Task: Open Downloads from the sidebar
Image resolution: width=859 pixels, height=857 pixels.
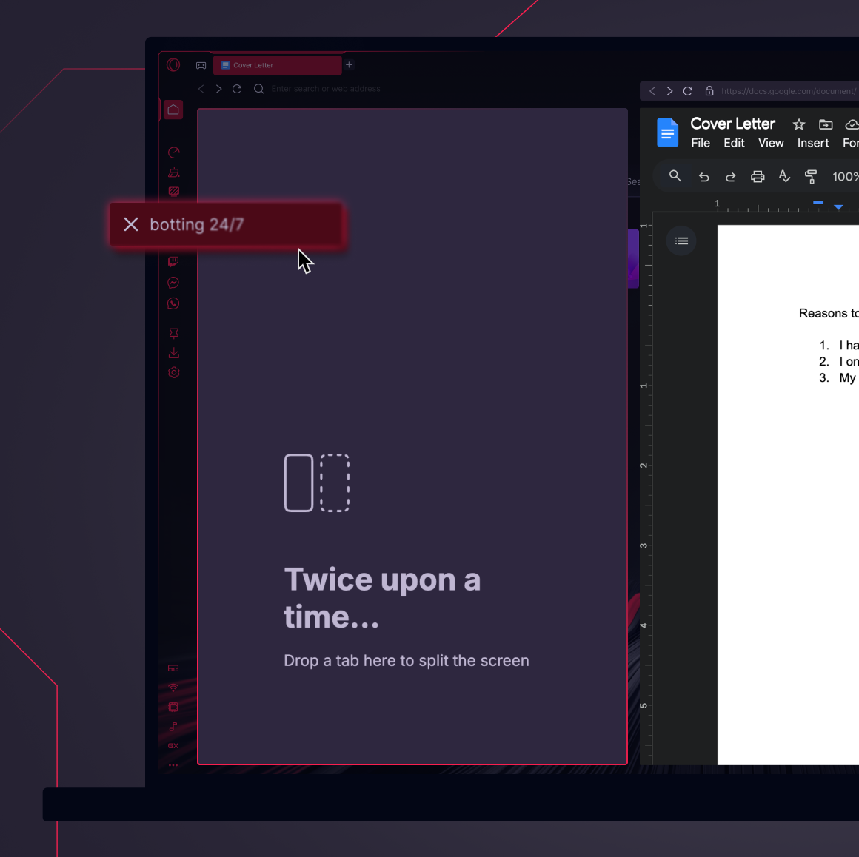Action: tap(173, 352)
